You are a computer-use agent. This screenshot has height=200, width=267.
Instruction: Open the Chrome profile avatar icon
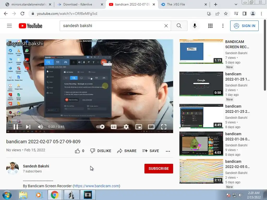tap(253, 14)
